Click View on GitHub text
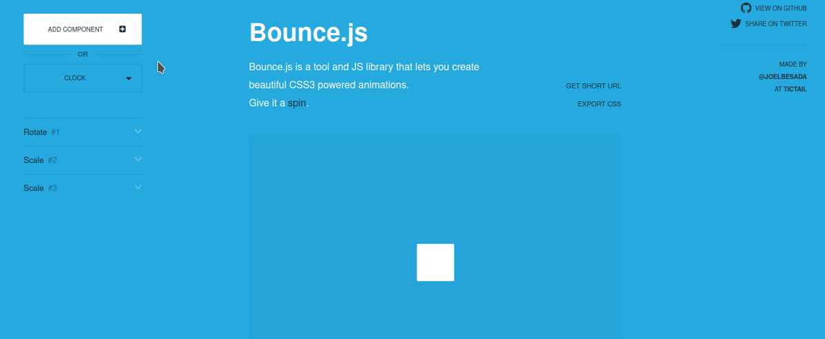This screenshot has height=339, width=825. [x=781, y=8]
